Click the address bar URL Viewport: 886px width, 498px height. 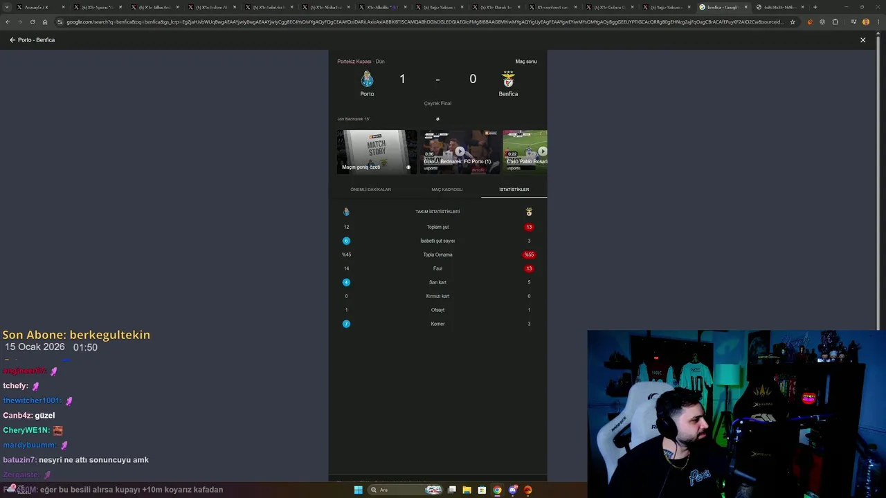[x=425, y=21]
